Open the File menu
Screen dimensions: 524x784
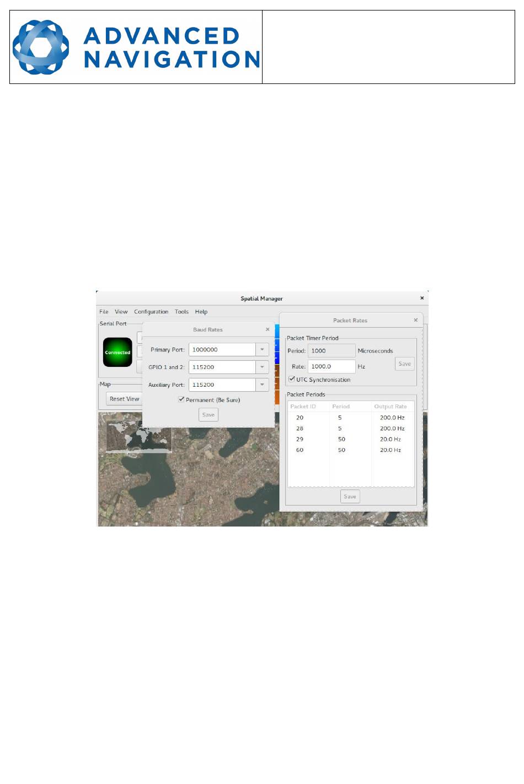(104, 312)
